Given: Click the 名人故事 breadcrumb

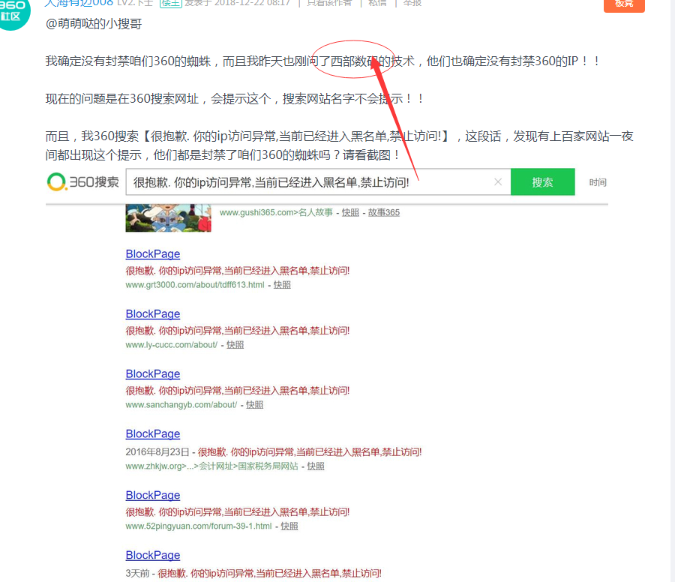Looking at the screenshot, I should (x=316, y=213).
